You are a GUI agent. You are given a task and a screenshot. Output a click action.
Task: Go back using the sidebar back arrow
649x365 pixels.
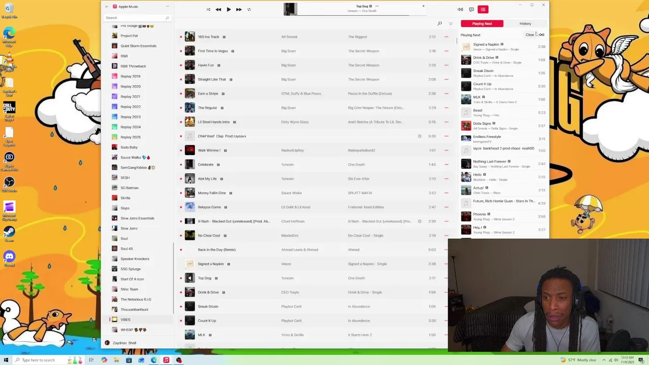pos(106,7)
